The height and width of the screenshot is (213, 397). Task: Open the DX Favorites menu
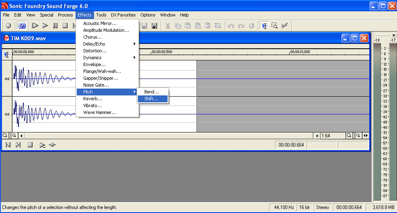[x=123, y=15]
